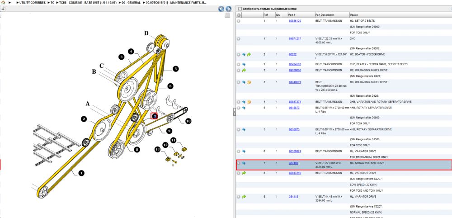
Task: Navigate to previous diagram with left arrow
Action: tap(221, 9)
